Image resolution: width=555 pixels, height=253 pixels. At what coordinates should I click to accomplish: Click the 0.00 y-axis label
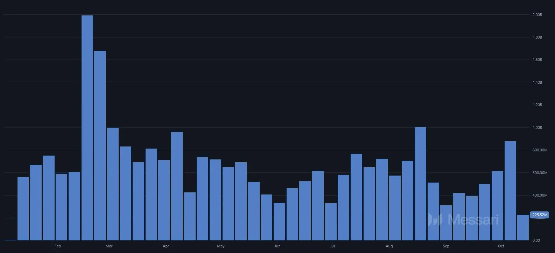536,240
